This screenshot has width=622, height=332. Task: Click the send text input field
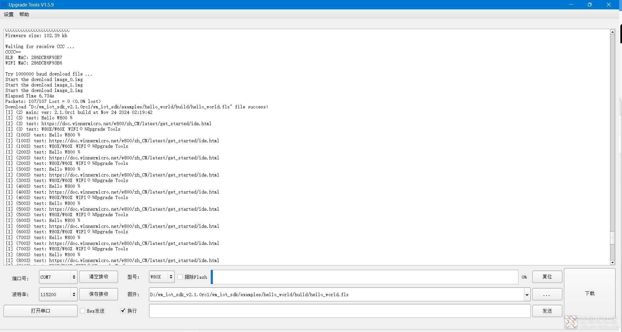340,311
